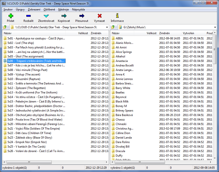The height and width of the screenshot is (172, 219).
Task: Click the green plus Přidat icon
Action: click(x=11, y=16)
